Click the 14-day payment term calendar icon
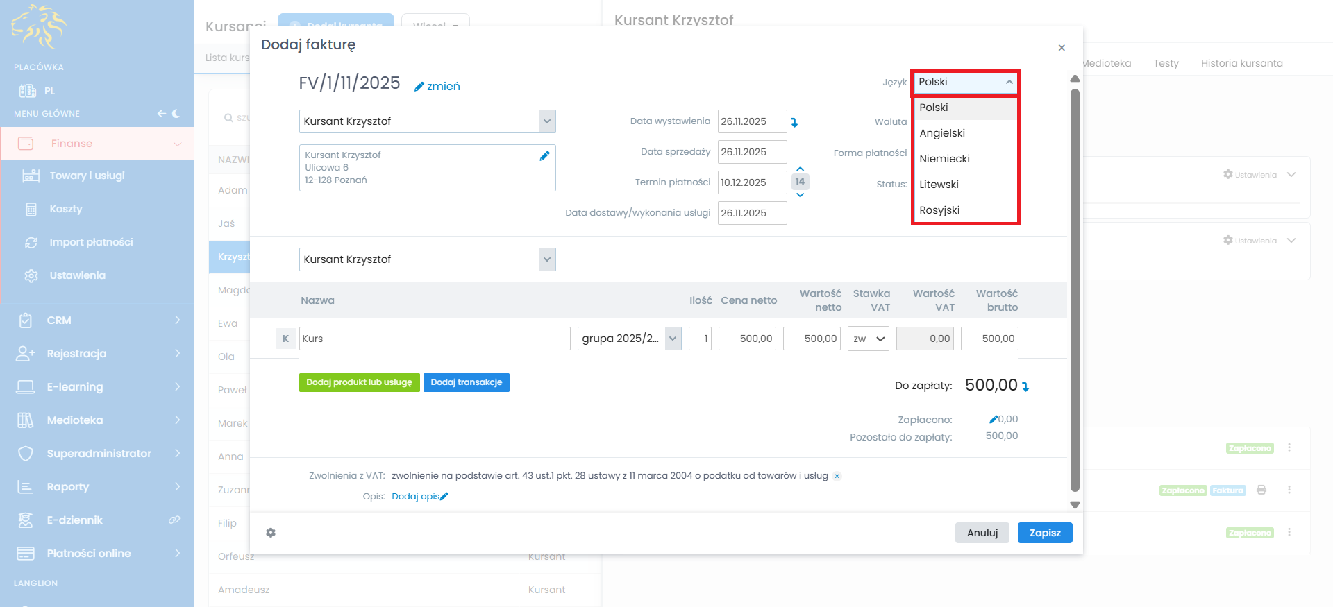Screen dimensions: 1333x607 click(x=800, y=182)
